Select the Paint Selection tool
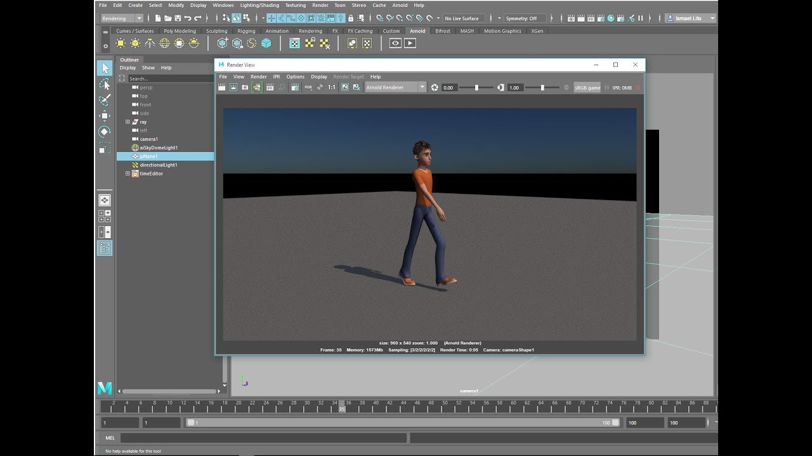Viewport: 812px width, 456px height. (105, 100)
